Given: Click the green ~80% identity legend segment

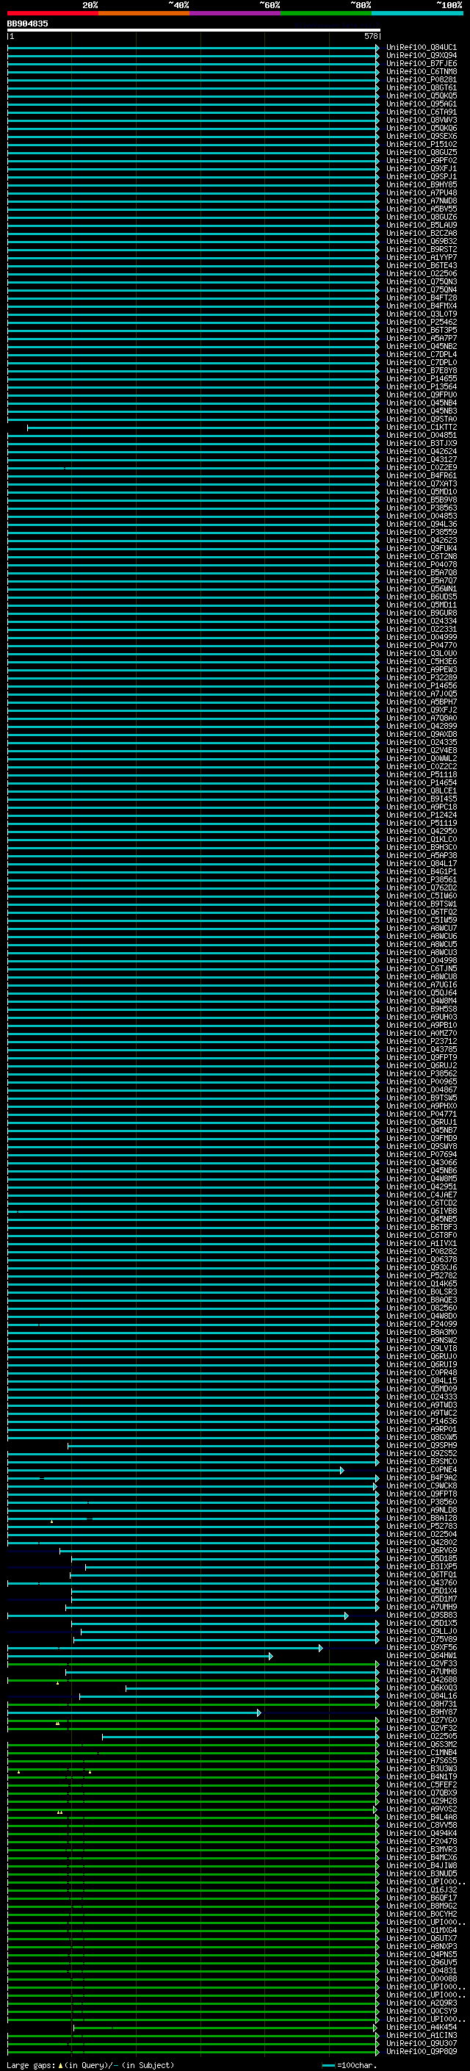Looking at the screenshot, I should pos(326,14).
